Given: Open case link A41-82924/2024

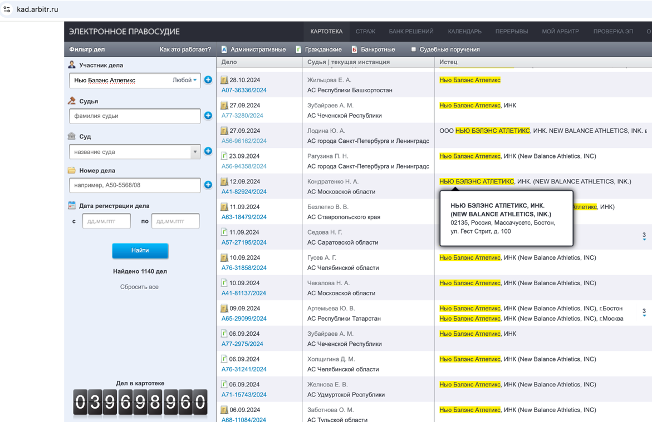Looking at the screenshot, I should 244,191.
